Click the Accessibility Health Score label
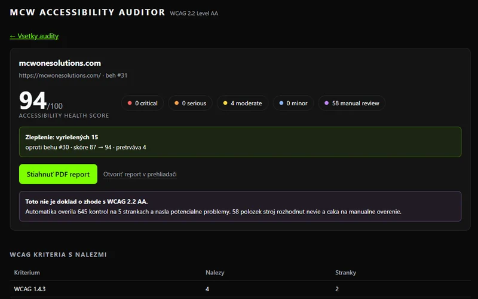Viewport: 478px width, 299px height. 64,115
